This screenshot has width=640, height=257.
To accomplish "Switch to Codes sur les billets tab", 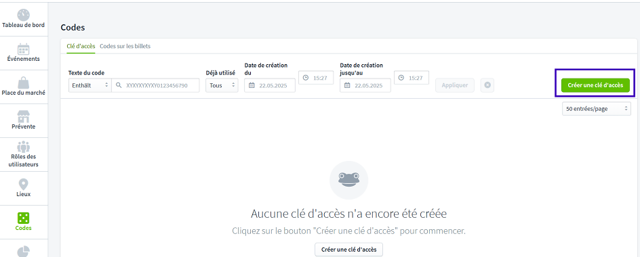I will coord(125,46).
